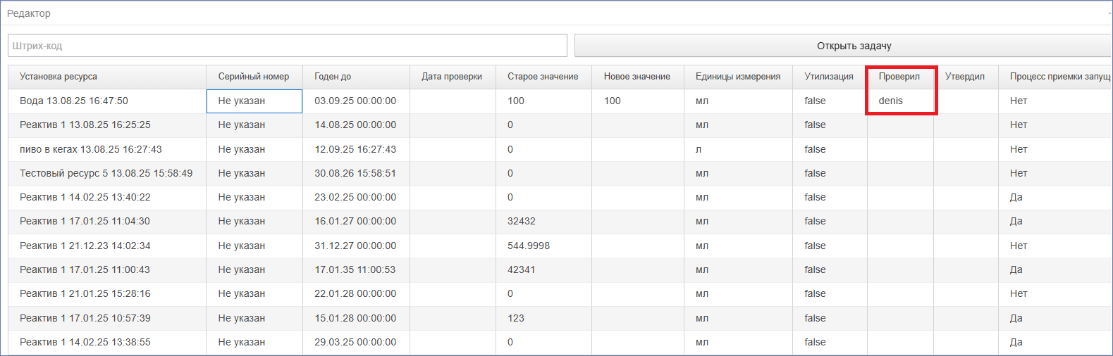Select row Реактив 1 13.08.25 16:25:25
The image size is (1113, 356).
560,125
